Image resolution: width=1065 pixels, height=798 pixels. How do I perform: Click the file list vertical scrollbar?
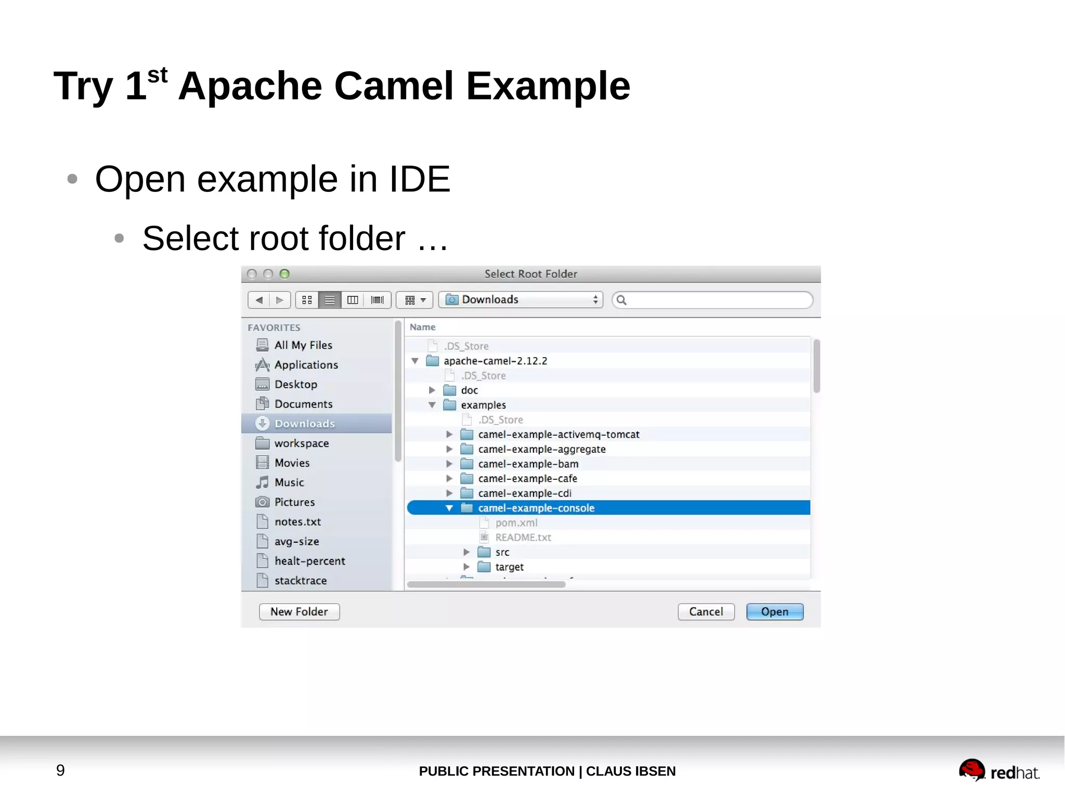(x=817, y=366)
